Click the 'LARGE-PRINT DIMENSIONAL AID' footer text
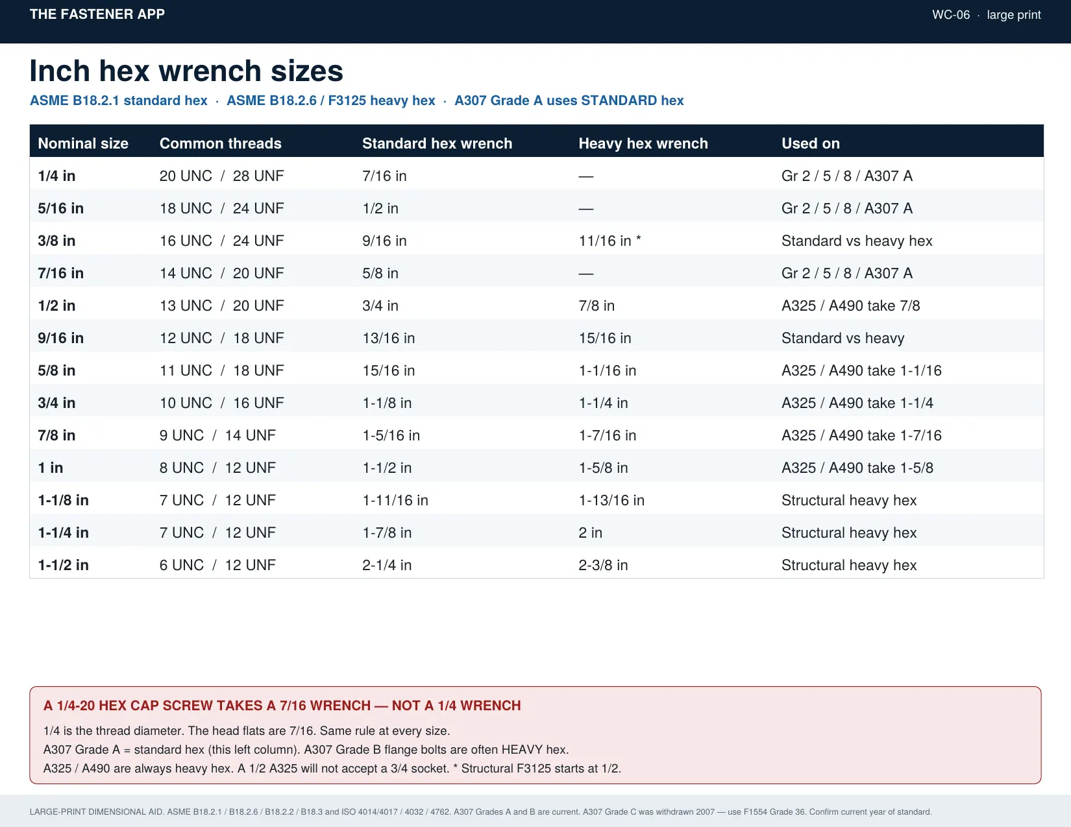This screenshot has height=827, width=1071. pyautogui.click(x=97, y=811)
